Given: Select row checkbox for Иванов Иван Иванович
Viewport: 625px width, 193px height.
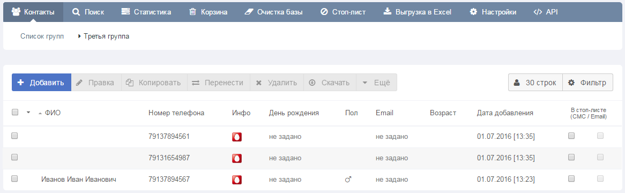Looking at the screenshot, I should tap(15, 179).
